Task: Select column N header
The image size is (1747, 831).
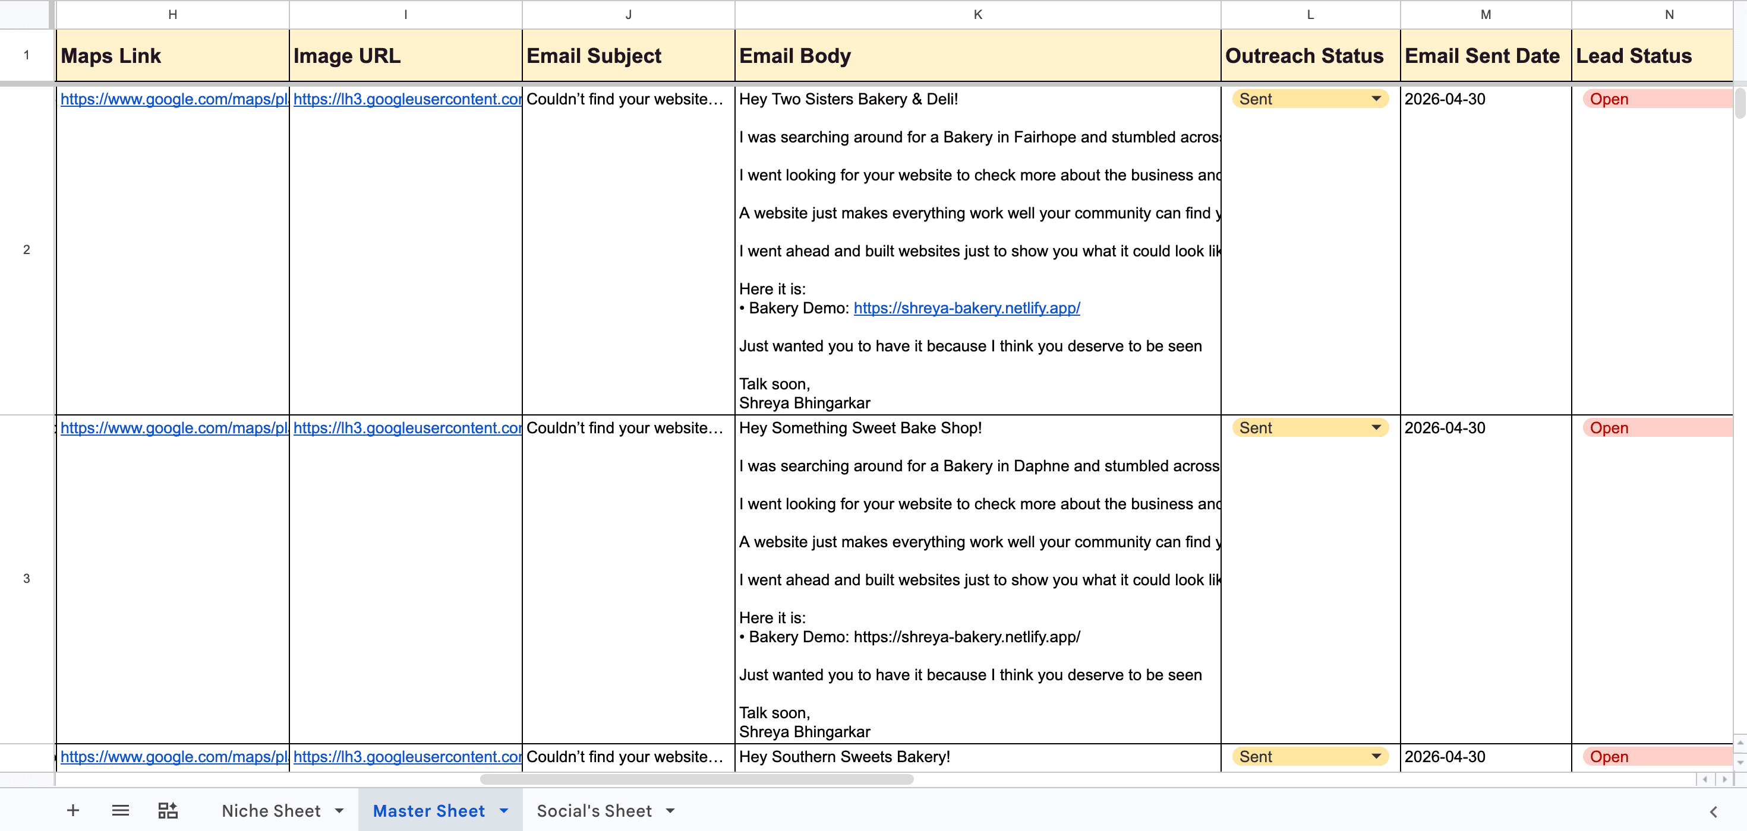Action: [1652, 14]
